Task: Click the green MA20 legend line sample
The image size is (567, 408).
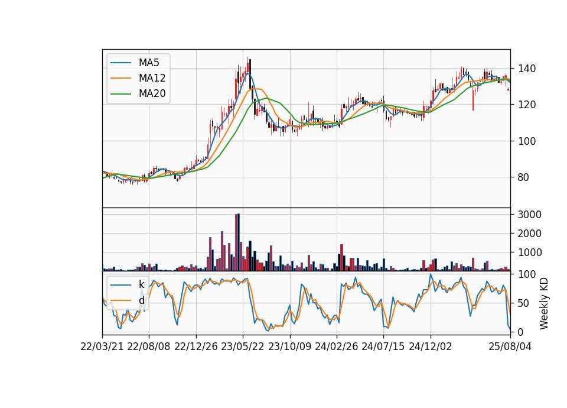Action: pyautogui.click(x=120, y=94)
